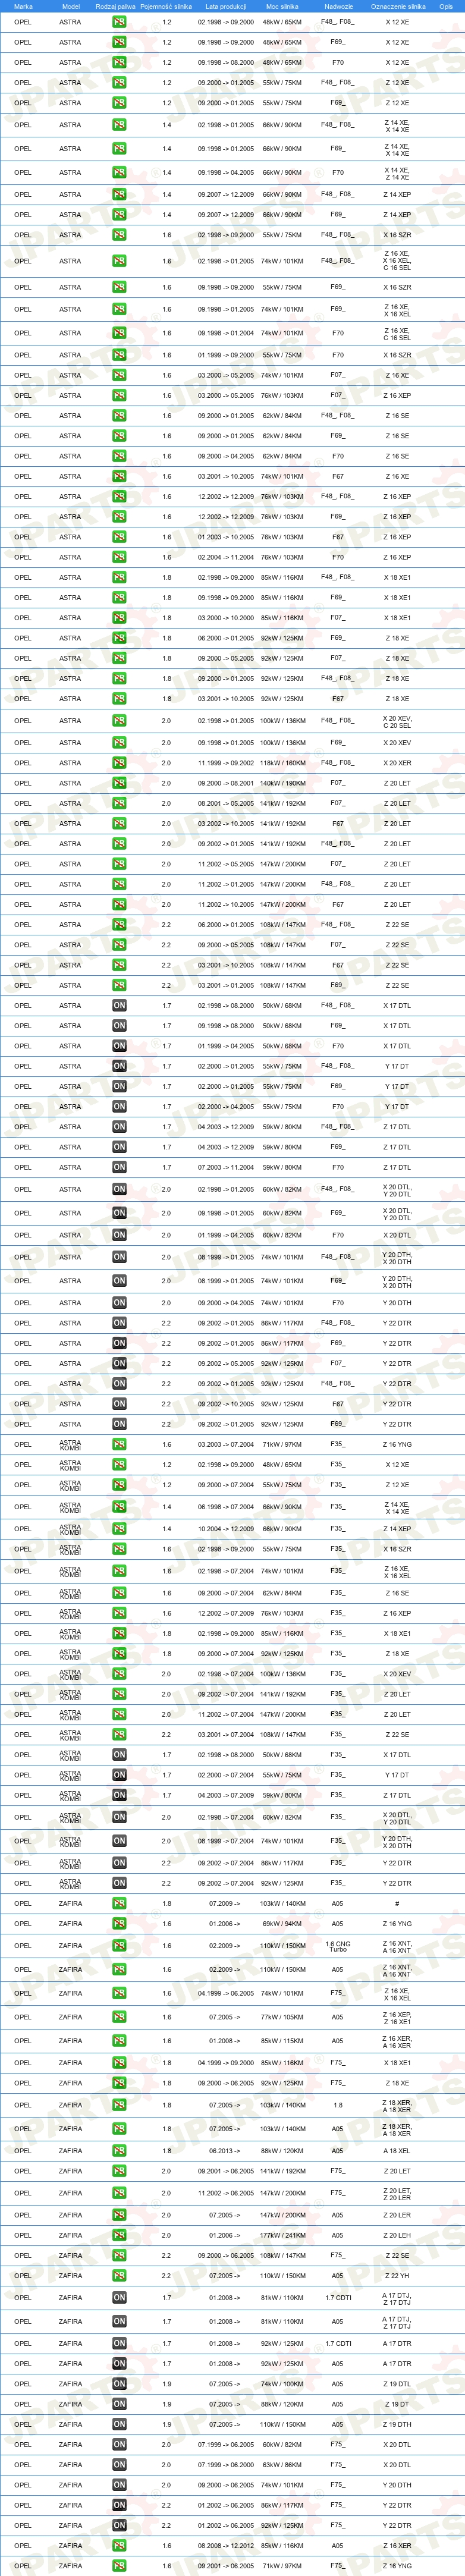Click the Z 22 YH engine code
The image size is (465, 2576).
click(x=397, y=2275)
